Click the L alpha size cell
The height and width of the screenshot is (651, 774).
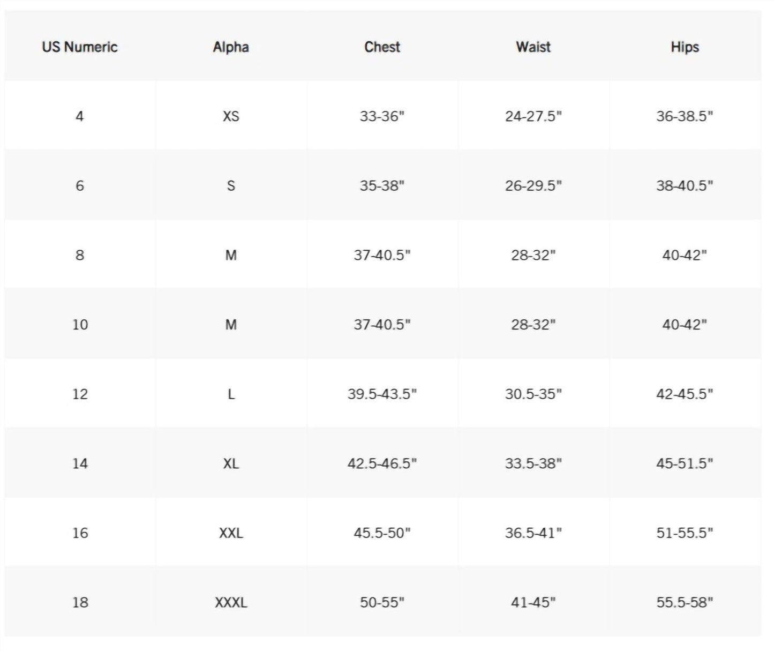231,394
